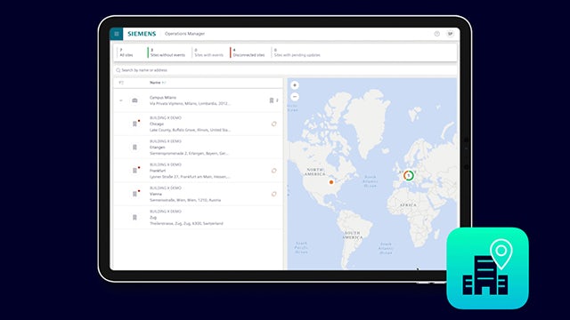Select the Sites with pending updates tab

[297, 52]
